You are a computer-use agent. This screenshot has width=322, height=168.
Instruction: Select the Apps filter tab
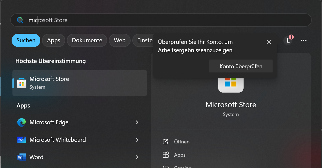coord(54,40)
